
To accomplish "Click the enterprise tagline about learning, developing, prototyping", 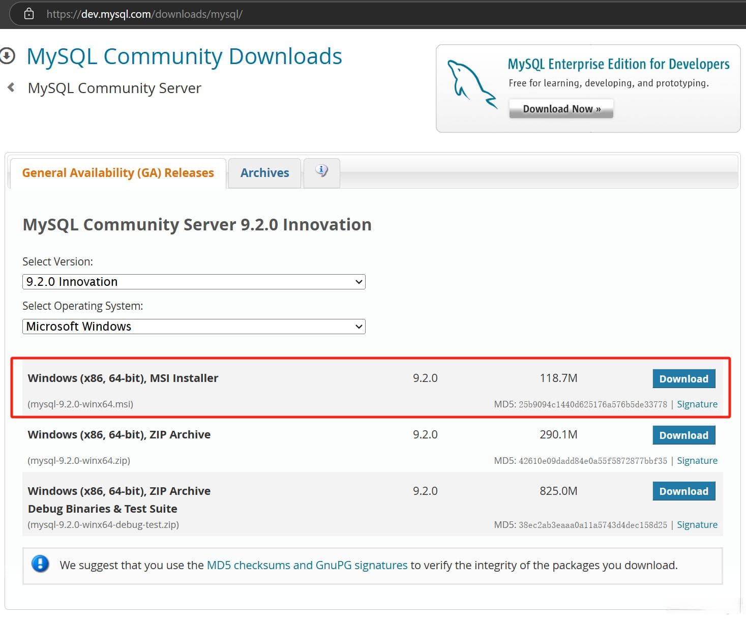I will pyautogui.click(x=609, y=83).
